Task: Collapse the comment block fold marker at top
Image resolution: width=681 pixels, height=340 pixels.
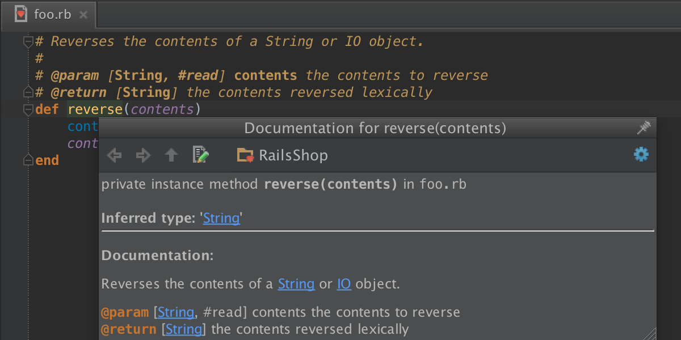Action: pyautogui.click(x=27, y=41)
